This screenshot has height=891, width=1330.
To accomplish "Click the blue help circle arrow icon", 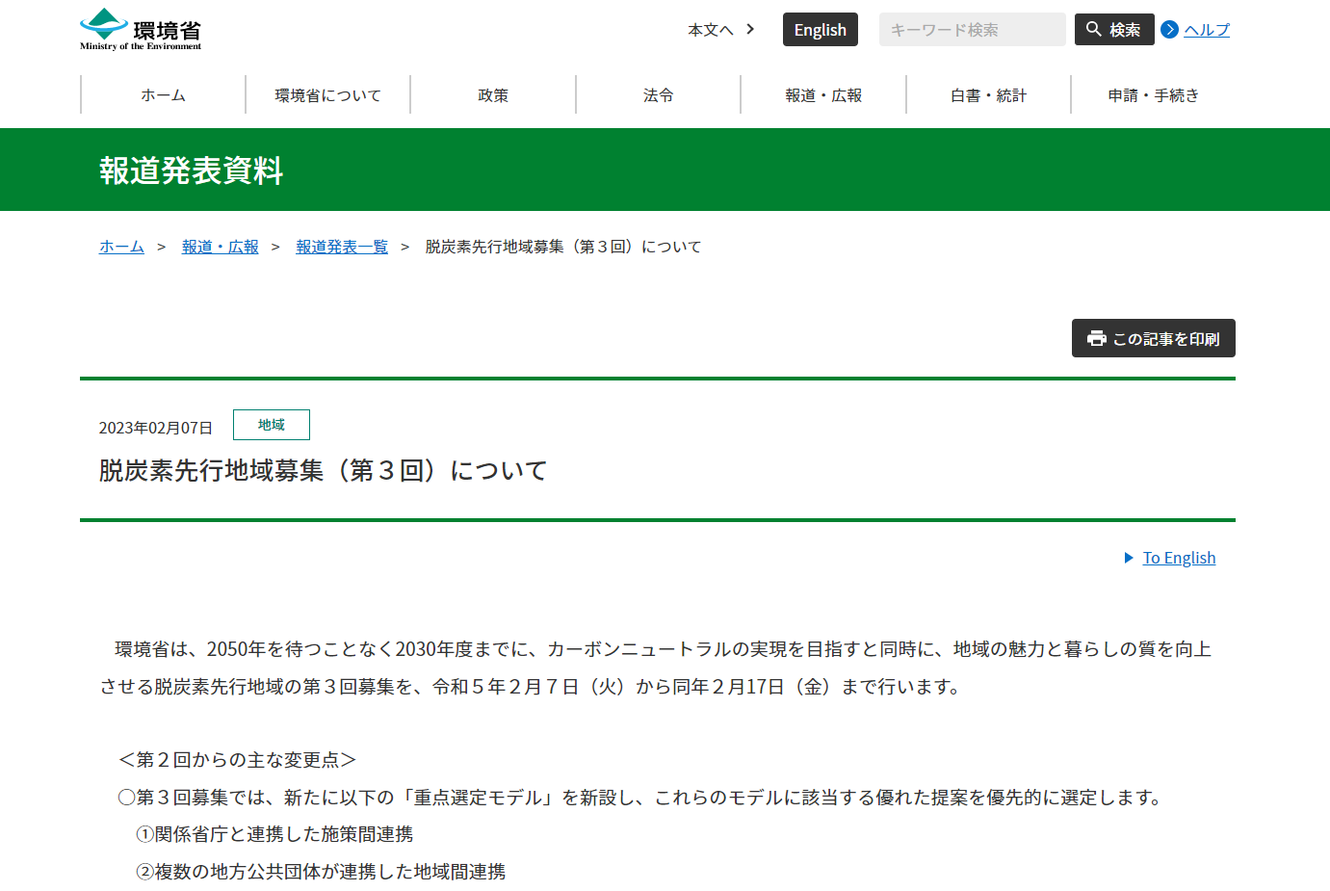I will click(x=1170, y=30).
